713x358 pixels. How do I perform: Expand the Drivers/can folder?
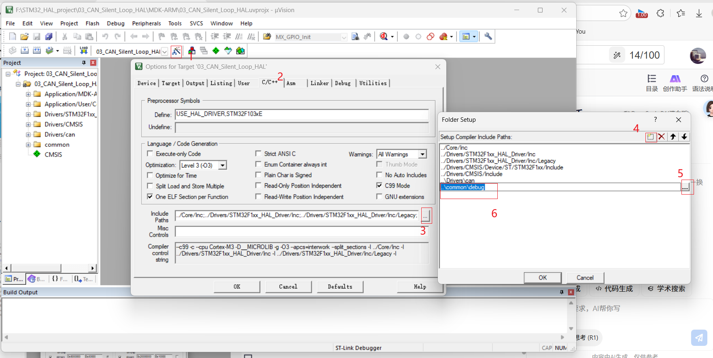(x=28, y=134)
